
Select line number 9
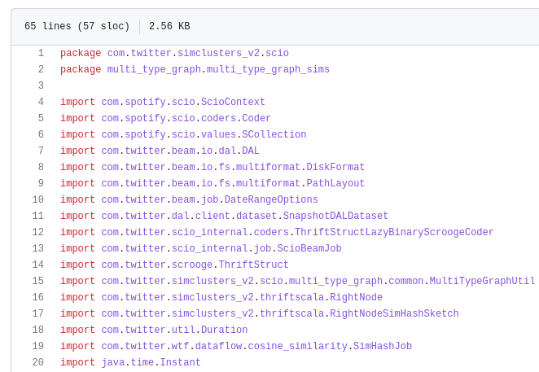[x=41, y=183]
